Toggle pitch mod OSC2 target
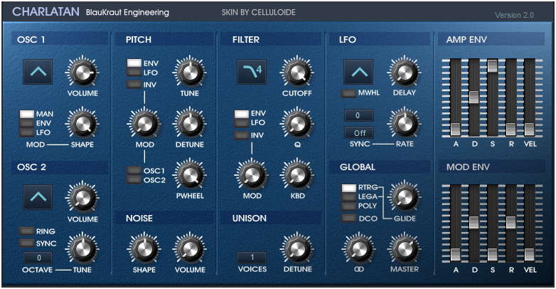The image size is (556, 289). [x=134, y=179]
